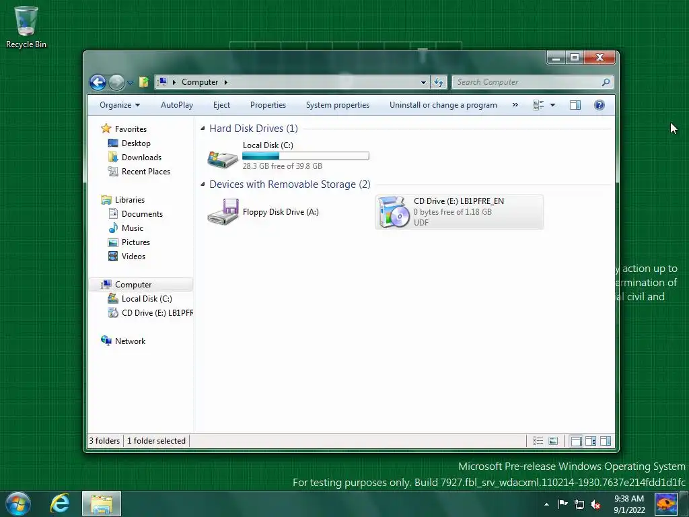Screen dimensions: 689x517
Task: Click Devices with Removable Storage (2) heading
Action: (290, 184)
